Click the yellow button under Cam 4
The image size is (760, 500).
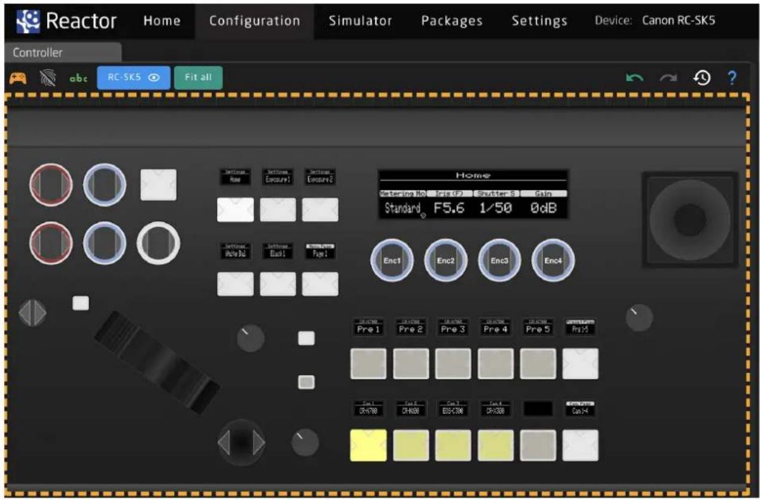click(496, 445)
